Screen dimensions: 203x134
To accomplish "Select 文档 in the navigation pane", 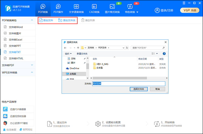I will pos(73,59).
